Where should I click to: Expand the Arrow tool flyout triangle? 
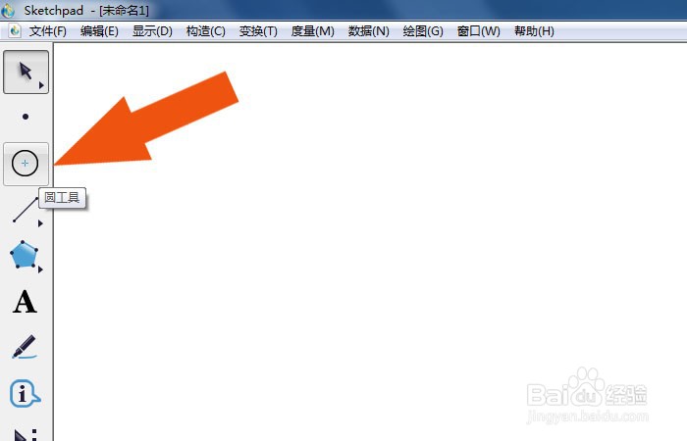[41, 85]
